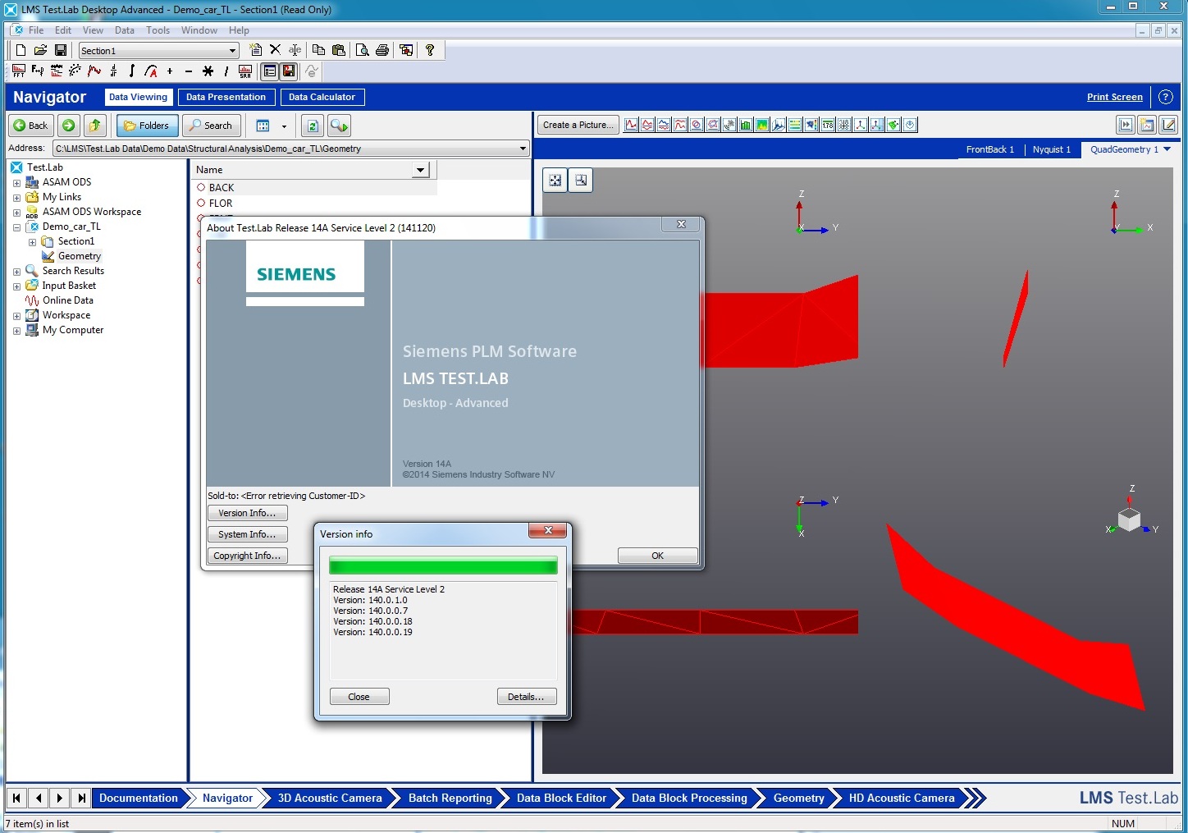Open project folder icon in toolbar
The image size is (1188, 833).
[x=40, y=50]
